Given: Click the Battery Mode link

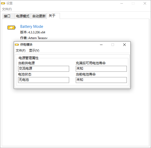Looking at the screenshot, I should tap(32, 27).
